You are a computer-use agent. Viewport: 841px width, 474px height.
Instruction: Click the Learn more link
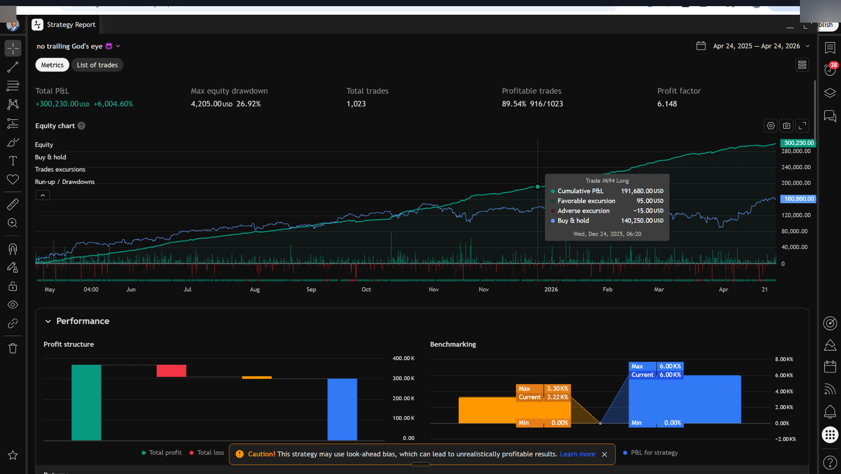pos(577,454)
